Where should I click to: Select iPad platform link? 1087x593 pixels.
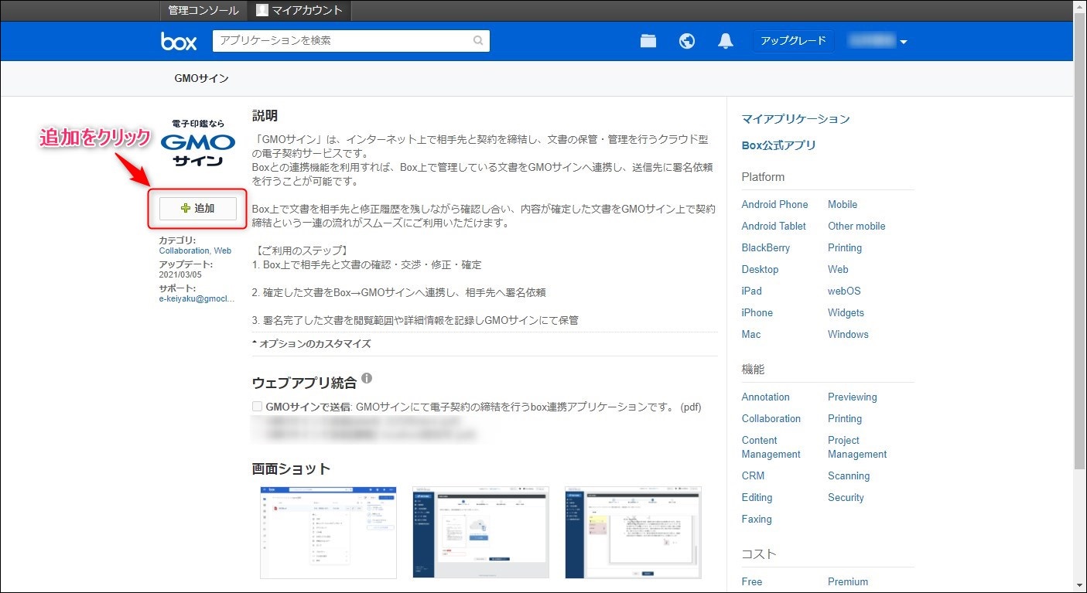pyautogui.click(x=751, y=291)
